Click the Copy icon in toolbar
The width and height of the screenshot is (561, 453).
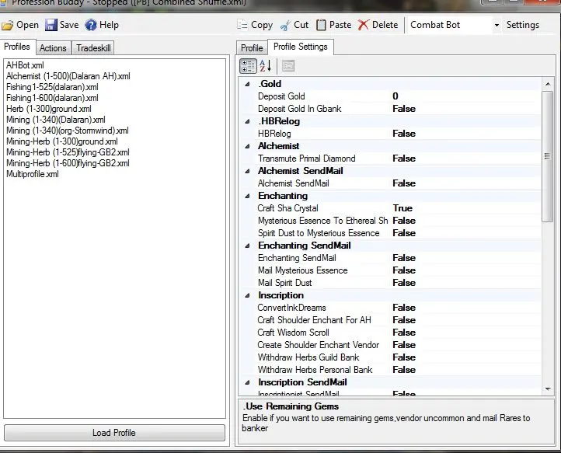(x=242, y=25)
